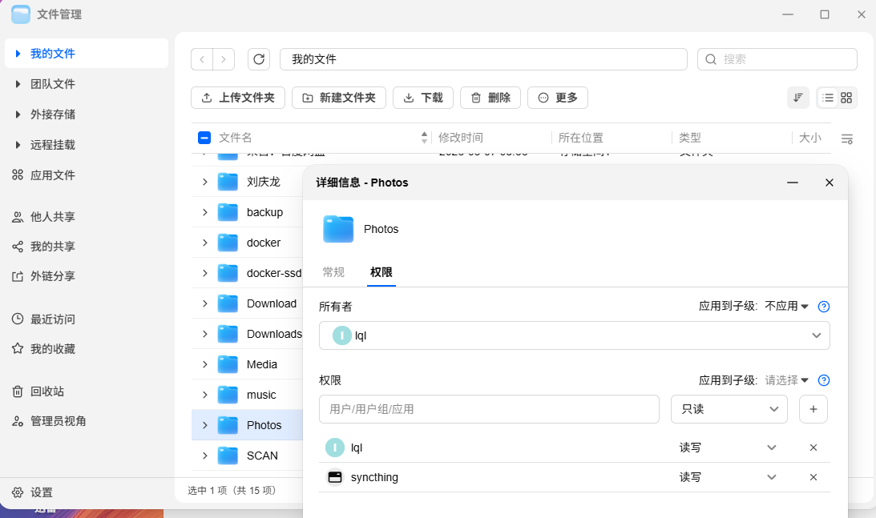
Task: Add permission with the plus button
Action: (813, 409)
